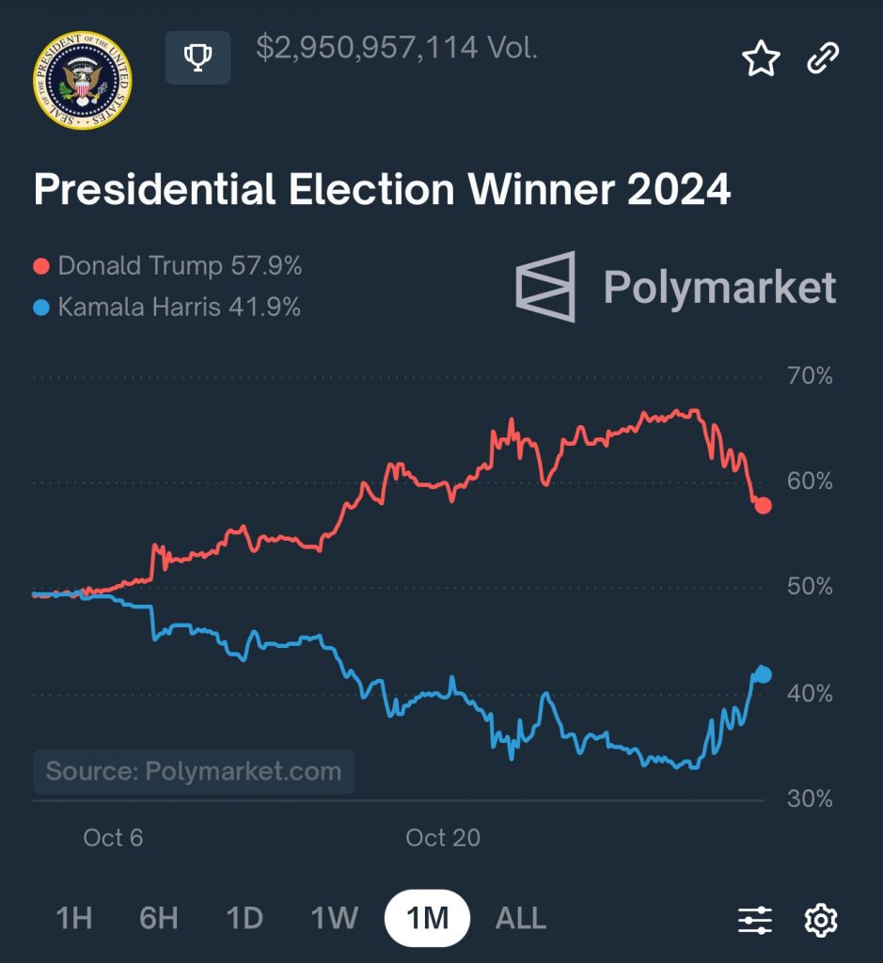Click the Donald Trump 57.9% legend label
883x963 pixels.
pos(180,266)
